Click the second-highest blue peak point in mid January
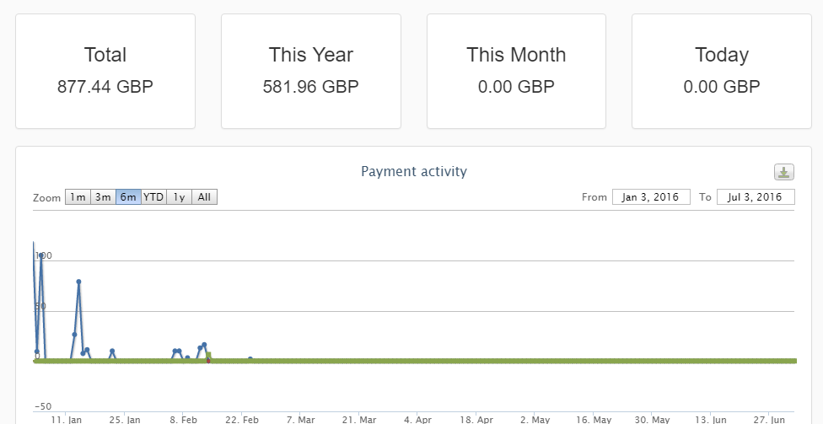 pyautogui.click(x=78, y=282)
